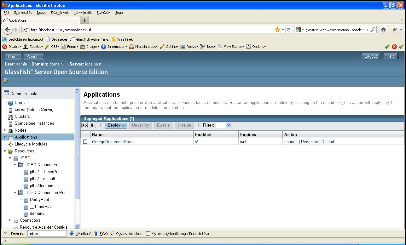Image resolution: width=406 pixels, height=245 pixels.
Task: Expand the Connectors tree node
Action: tap(10, 220)
